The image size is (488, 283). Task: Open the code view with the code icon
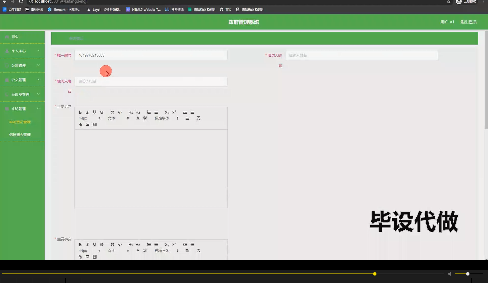click(x=119, y=112)
